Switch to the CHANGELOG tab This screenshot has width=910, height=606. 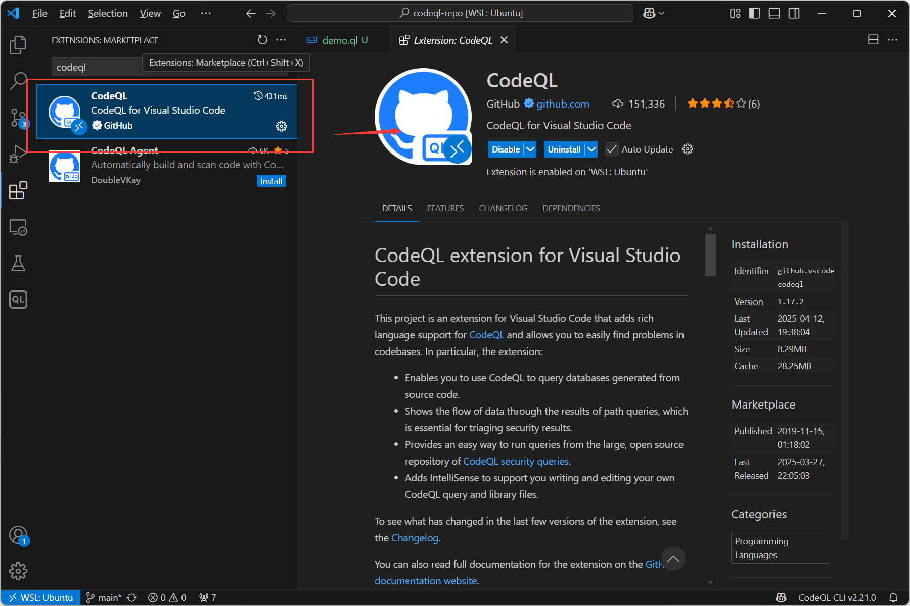tap(503, 208)
